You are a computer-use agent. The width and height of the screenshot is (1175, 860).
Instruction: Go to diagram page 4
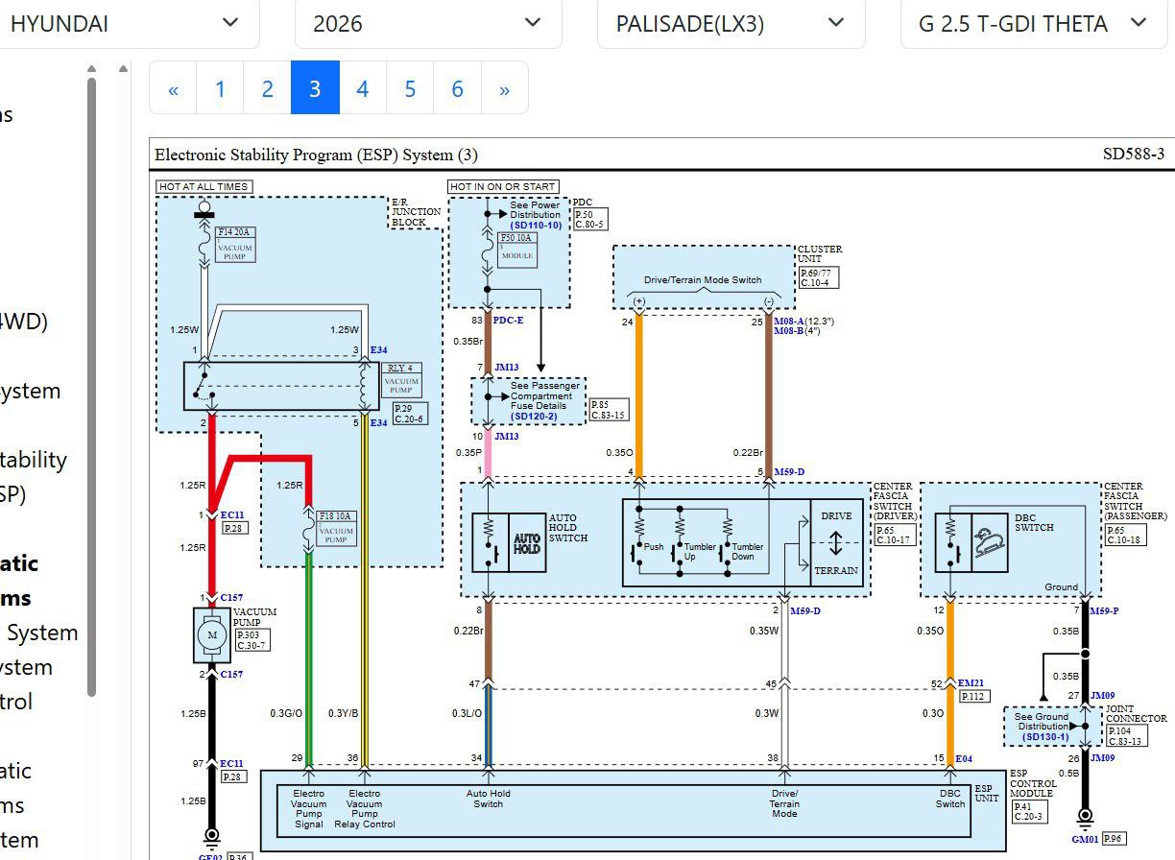[362, 88]
